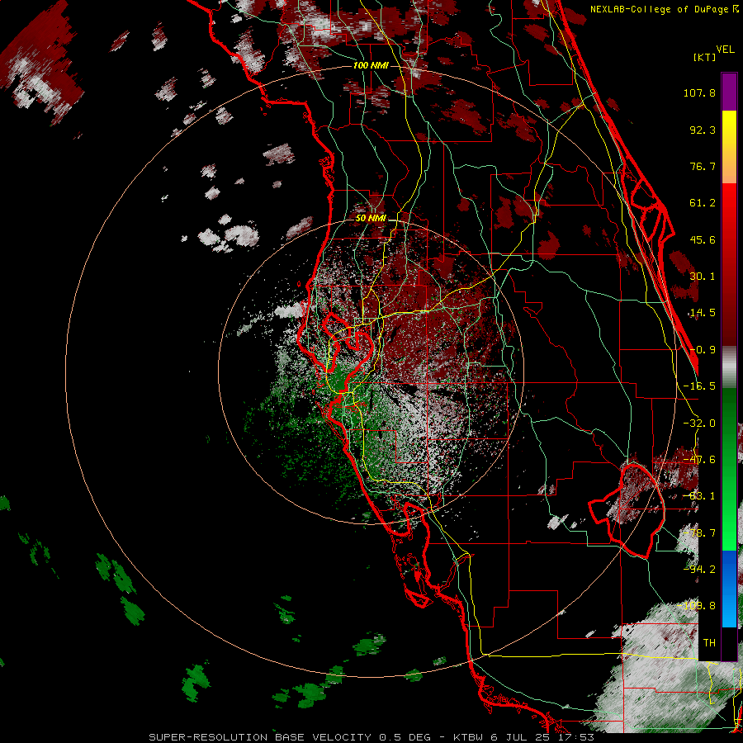Click the purple segment of the color bar
Screen dimensions: 743x743
[x=729, y=92]
